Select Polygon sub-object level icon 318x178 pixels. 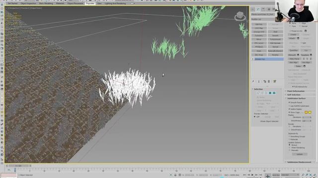270,93
